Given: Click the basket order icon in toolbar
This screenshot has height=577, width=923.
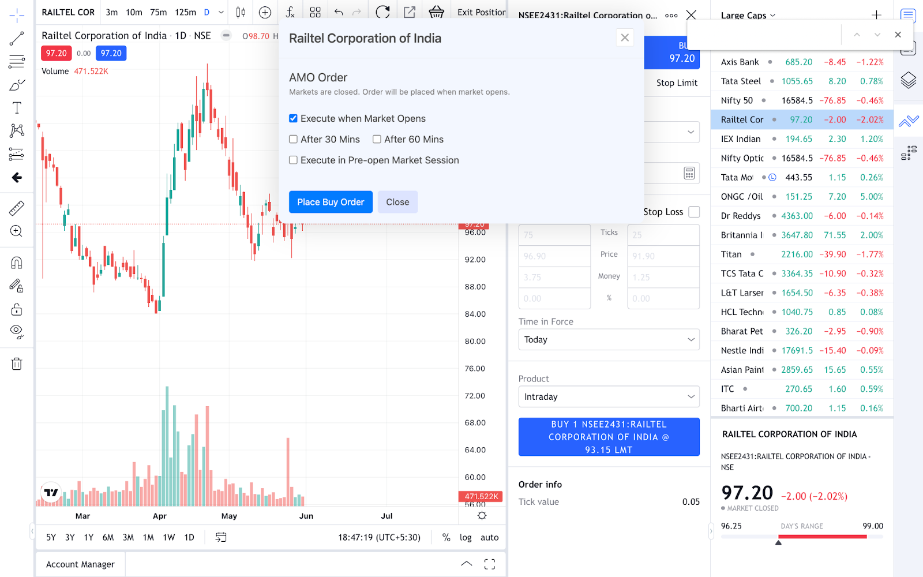Looking at the screenshot, I should pos(437,12).
